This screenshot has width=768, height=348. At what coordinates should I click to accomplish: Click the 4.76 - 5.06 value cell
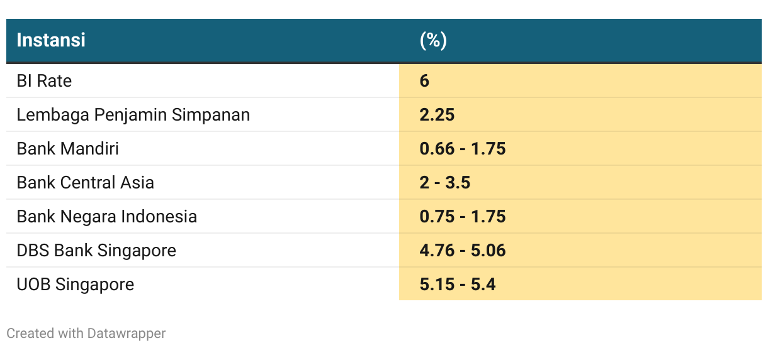click(463, 251)
